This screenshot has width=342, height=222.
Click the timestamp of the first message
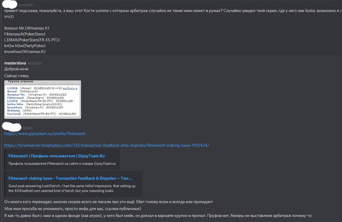click(x=26, y=5)
